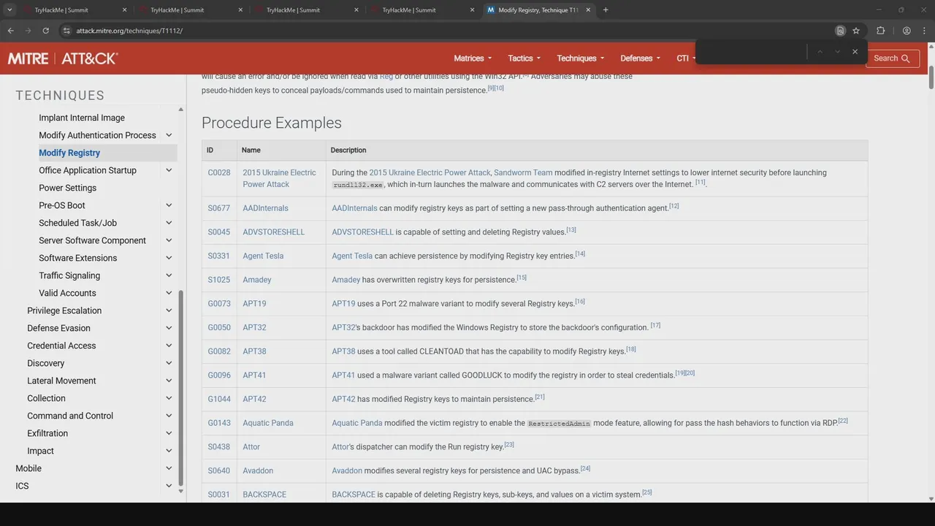Expand the Privilege Escalation chevron
This screenshot has width=935, height=526.
coord(169,310)
